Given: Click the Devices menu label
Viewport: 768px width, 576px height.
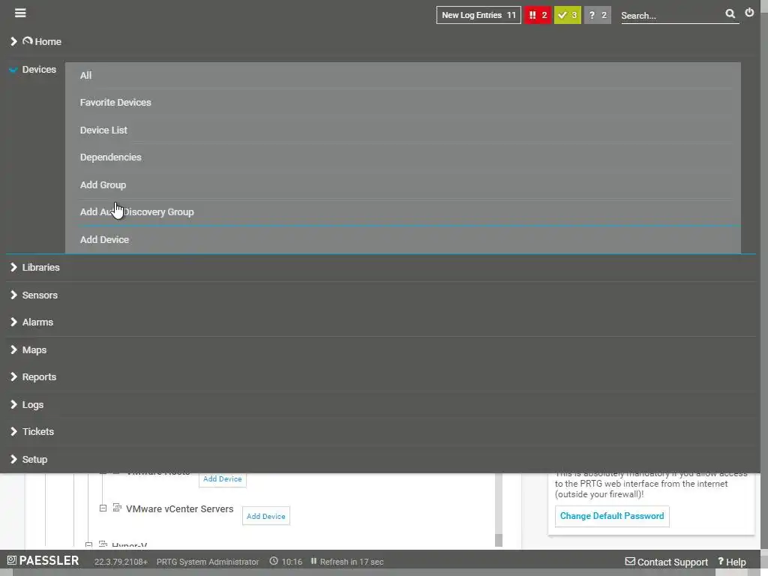Looking at the screenshot, I should [39, 70].
